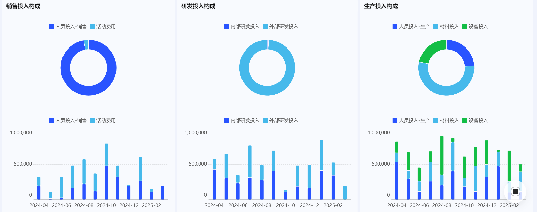Click the 2024-04 axis label in sales chart
This screenshot has width=537, height=212.
pyautogui.click(x=39, y=205)
